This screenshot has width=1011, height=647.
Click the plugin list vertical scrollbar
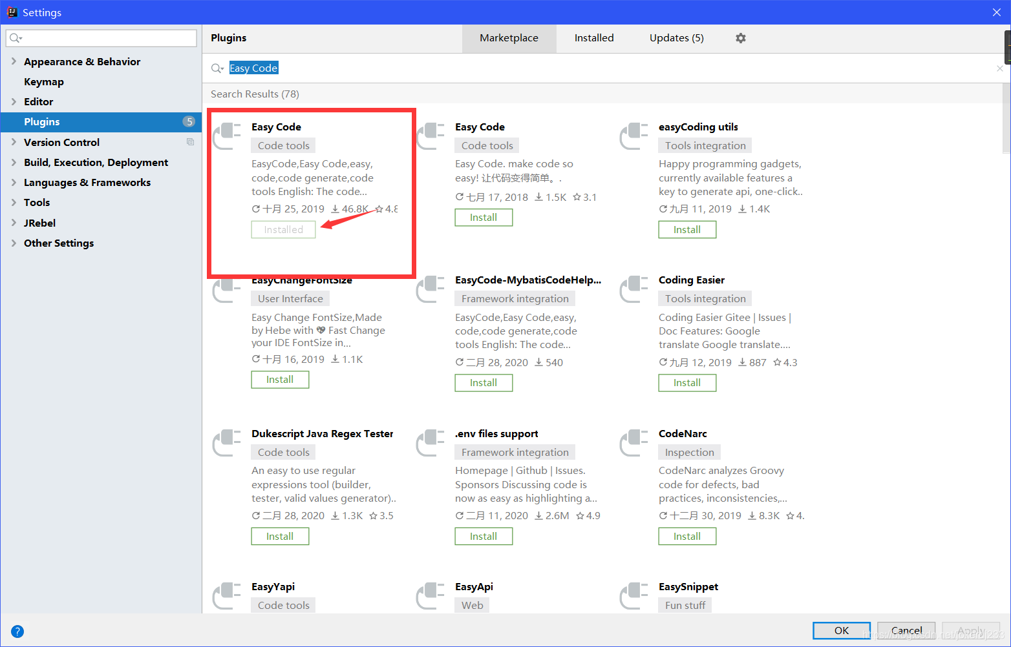click(x=1006, y=119)
